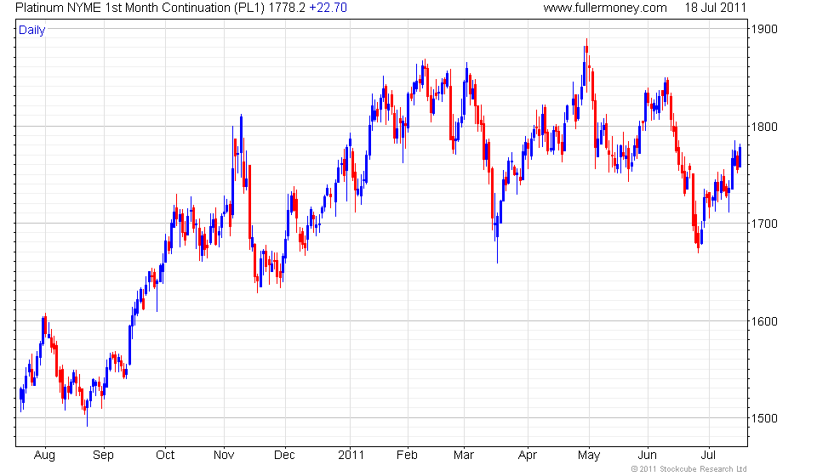Click the date '18 Jul 2011'
The image size is (817, 476).
point(716,8)
